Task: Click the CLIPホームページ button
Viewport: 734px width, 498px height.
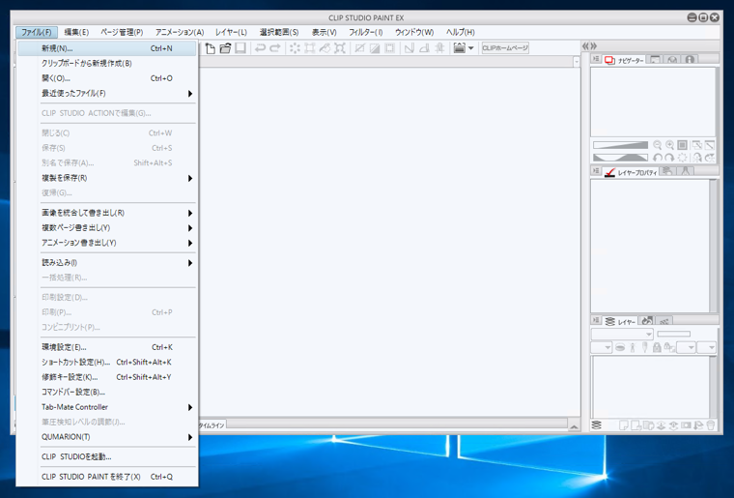Action: coord(505,47)
